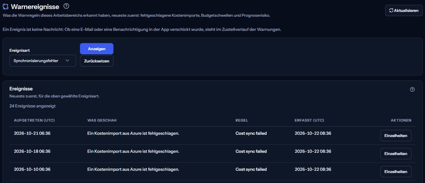This screenshot has width=425, height=183.
Task: Click the Regel column header
Action: tap(242, 120)
